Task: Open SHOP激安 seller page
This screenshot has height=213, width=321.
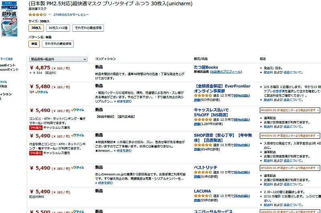Action: pos(223,138)
